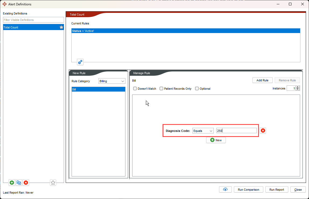Image resolution: width=309 pixels, height=199 pixels.
Task: Run the Comparison
Action: (248, 190)
